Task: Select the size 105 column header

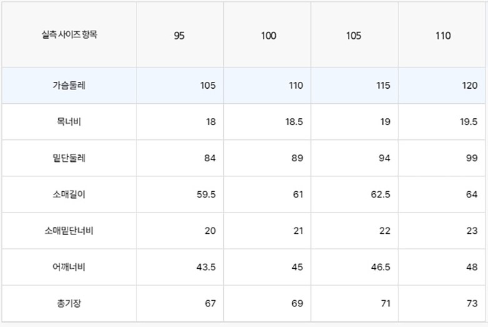Action: pyautogui.click(x=353, y=36)
